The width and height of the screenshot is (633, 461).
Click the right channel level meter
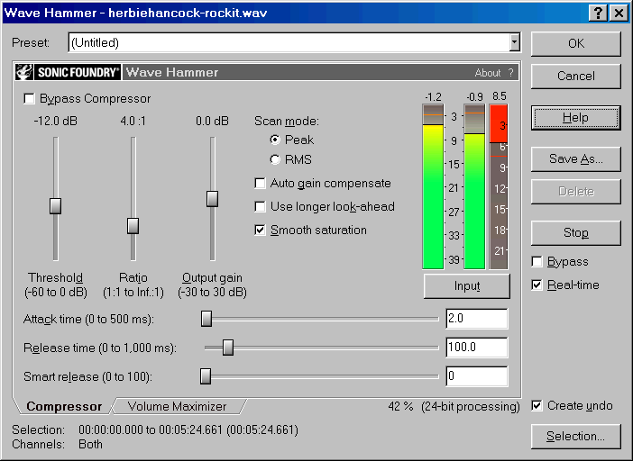pyautogui.click(x=474, y=186)
